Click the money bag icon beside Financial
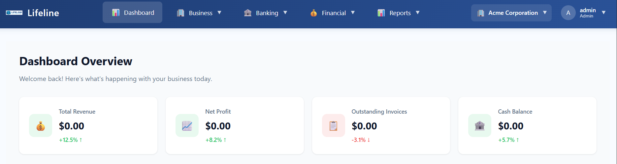 [313, 13]
